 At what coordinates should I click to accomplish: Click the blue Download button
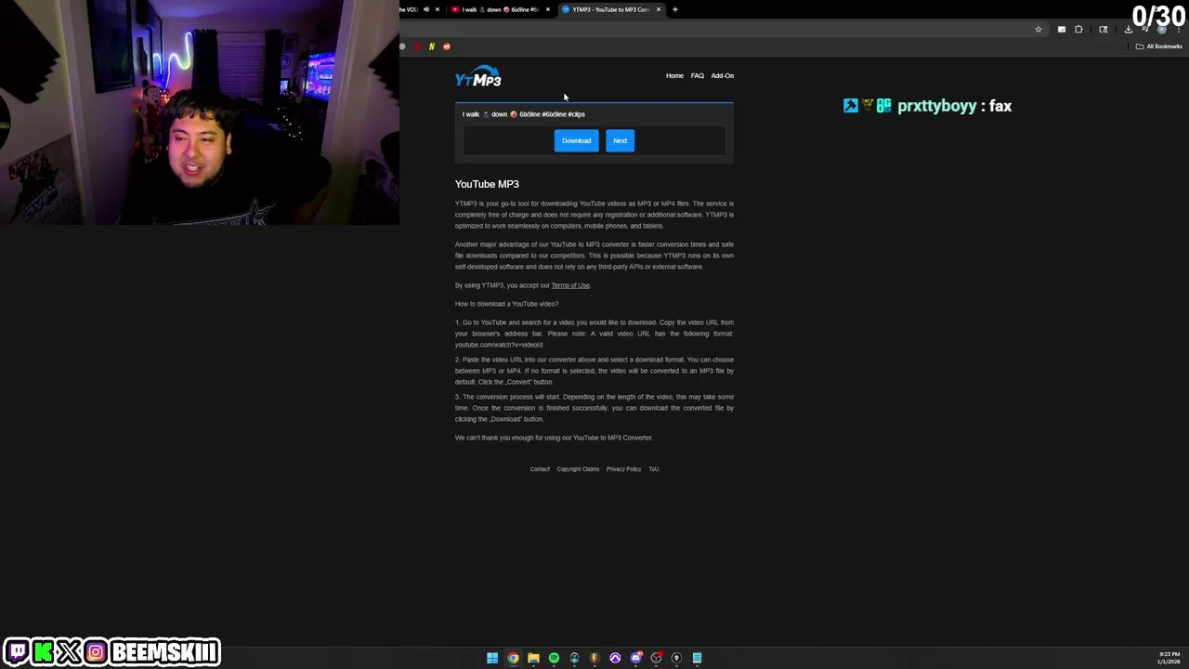point(576,140)
